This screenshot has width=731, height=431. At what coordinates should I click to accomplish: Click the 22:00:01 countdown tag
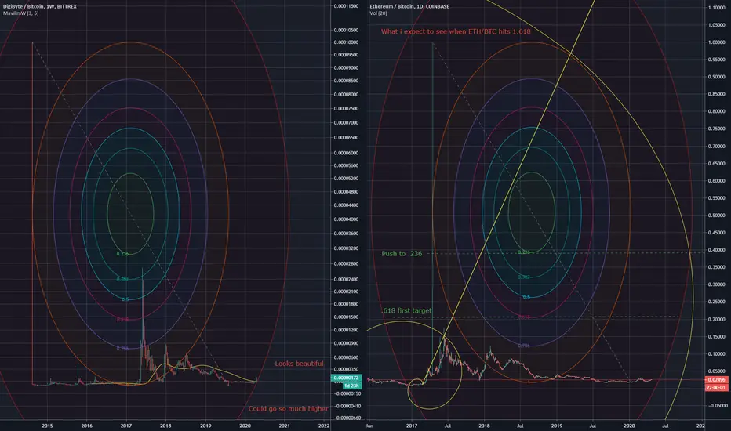pyautogui.click(x=715, y=388)
